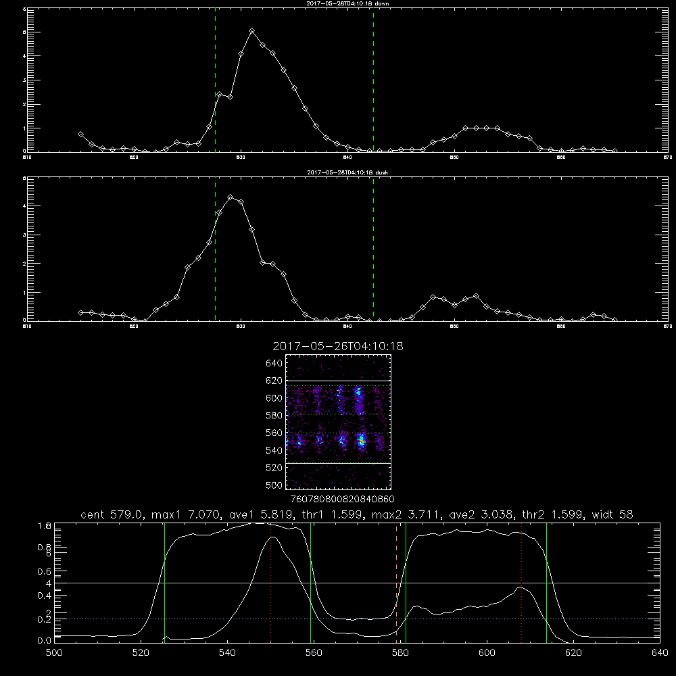676x676 pixels.
Task: Click the x-axis label 600 on bottom plot
Action: click(487, 653)
